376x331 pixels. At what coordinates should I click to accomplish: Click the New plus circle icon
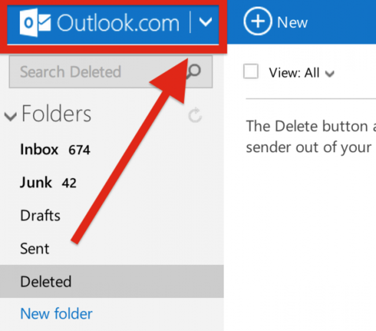(x=258, y=21)
